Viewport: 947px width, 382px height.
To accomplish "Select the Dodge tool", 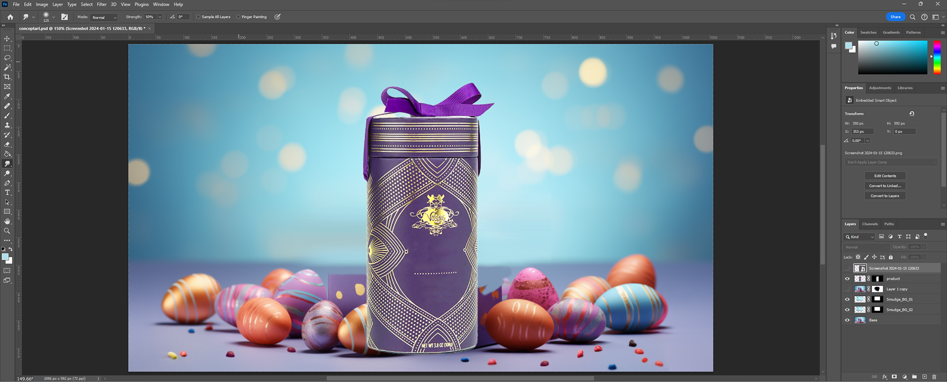I will coord(7,174).
